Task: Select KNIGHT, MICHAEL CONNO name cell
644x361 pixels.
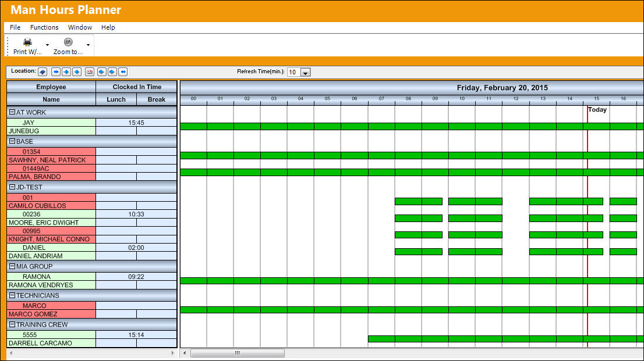Action: coord(51,239)
